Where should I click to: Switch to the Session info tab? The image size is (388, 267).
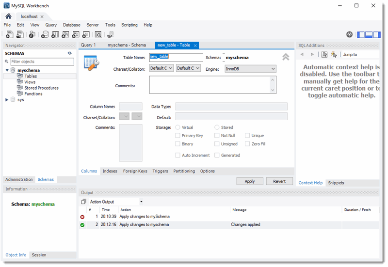coord(39,255)
